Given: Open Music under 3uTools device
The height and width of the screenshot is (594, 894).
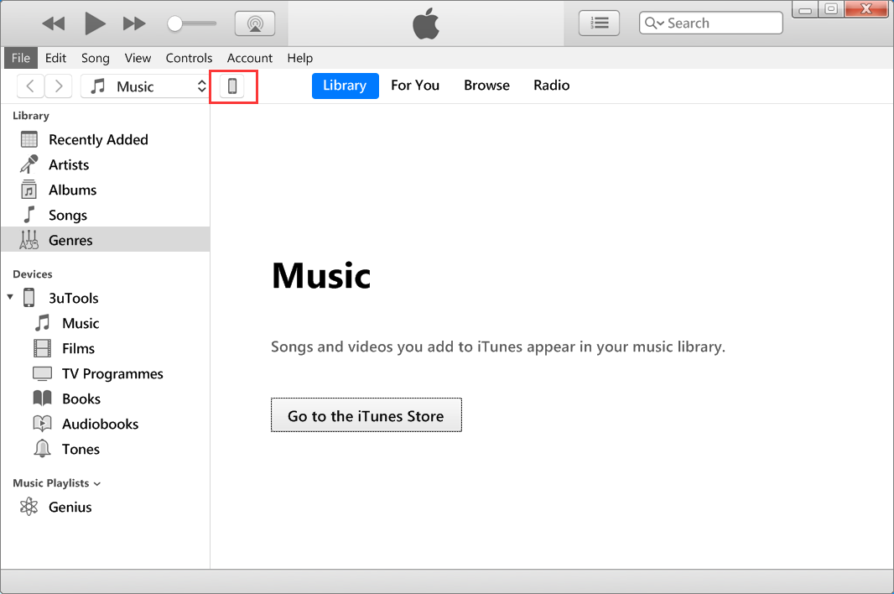Looking at the screenshot, I should [x=106, y=323].
